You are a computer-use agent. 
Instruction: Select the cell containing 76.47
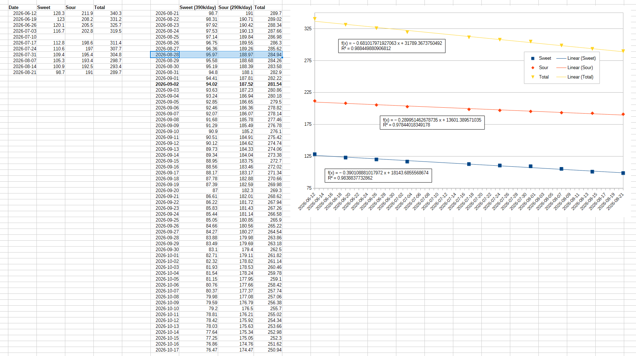pyautogui.click(x=198, y=350)
